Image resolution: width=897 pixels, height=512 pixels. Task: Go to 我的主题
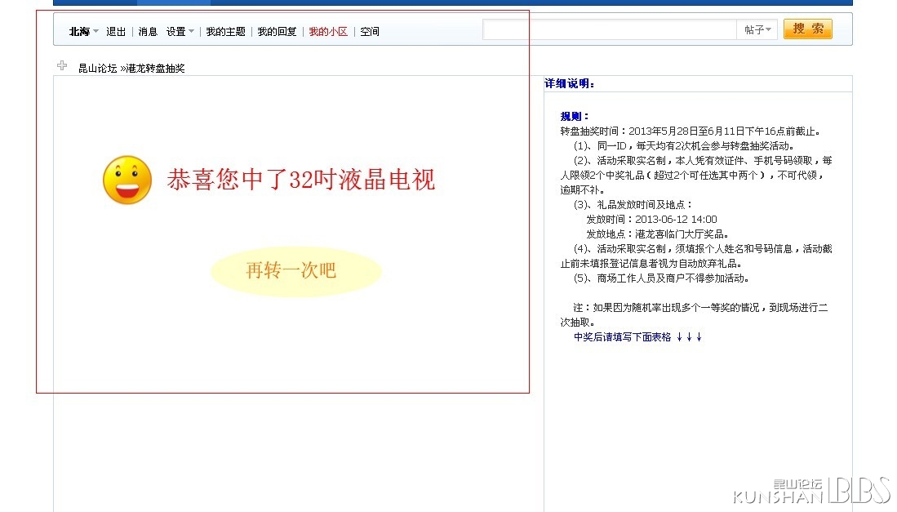pyautogui.click(x=225, y=32)
